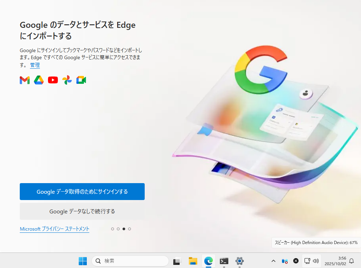Open Microsoft プライバシー ステートメント link
Screen dimensions: 361x268
(55, 229)
